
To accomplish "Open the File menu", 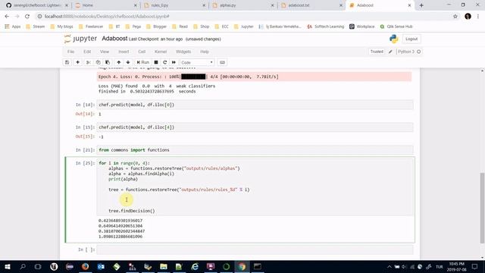I will [x=70, y=52].
